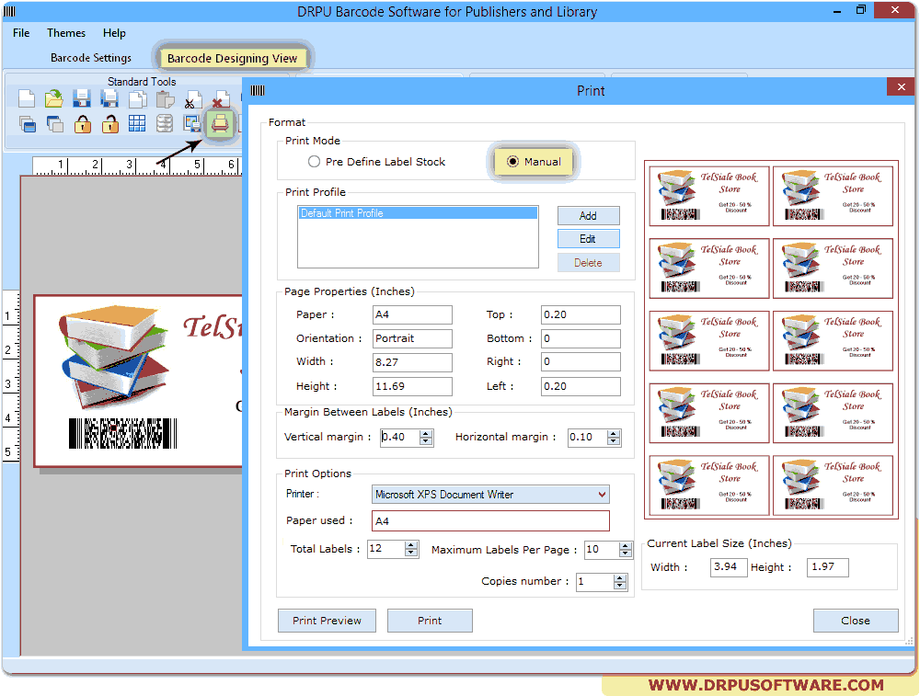This screenshot has width=920, height=696.
Task: Click the Bottom margin field
Action: tap(581, 338)
